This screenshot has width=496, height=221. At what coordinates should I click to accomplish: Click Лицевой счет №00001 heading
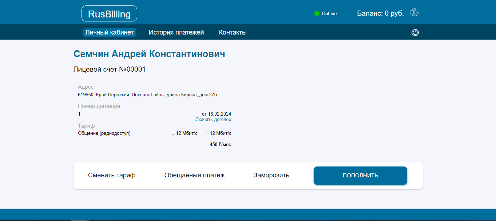click(110, 69)
